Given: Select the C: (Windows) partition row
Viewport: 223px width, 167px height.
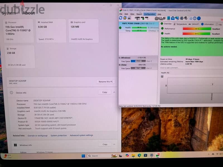Looking at the screenshot, I should pos(138,59).
